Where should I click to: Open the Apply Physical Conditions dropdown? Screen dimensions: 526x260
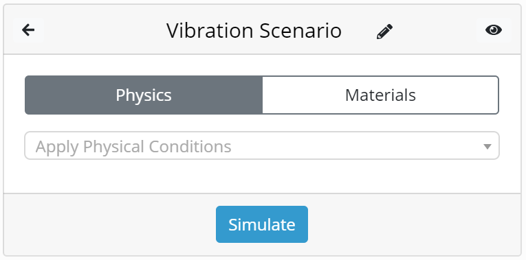click(262, 145)
